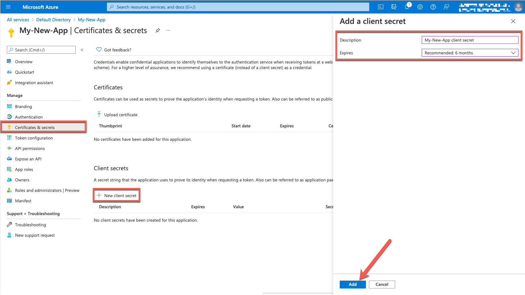Click the key icon beside page title

click(x=11, y=32)
